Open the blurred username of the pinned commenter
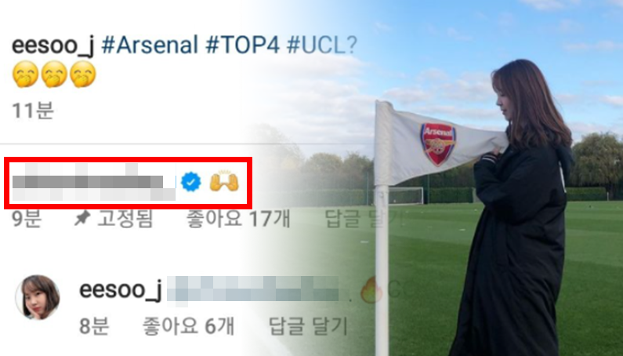 94,183
